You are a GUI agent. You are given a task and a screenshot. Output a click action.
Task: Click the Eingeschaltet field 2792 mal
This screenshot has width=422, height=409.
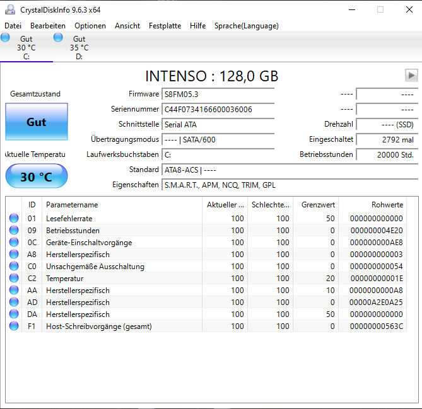pos(387,140)
